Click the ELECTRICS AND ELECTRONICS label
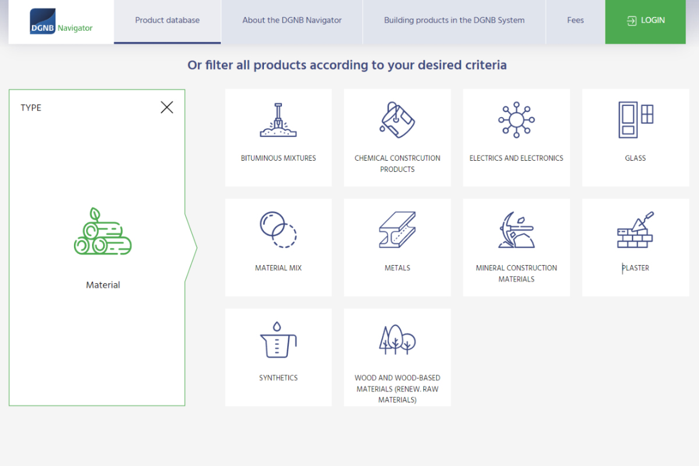This screenshot has height=466, width=699. [x=516, y=158]
